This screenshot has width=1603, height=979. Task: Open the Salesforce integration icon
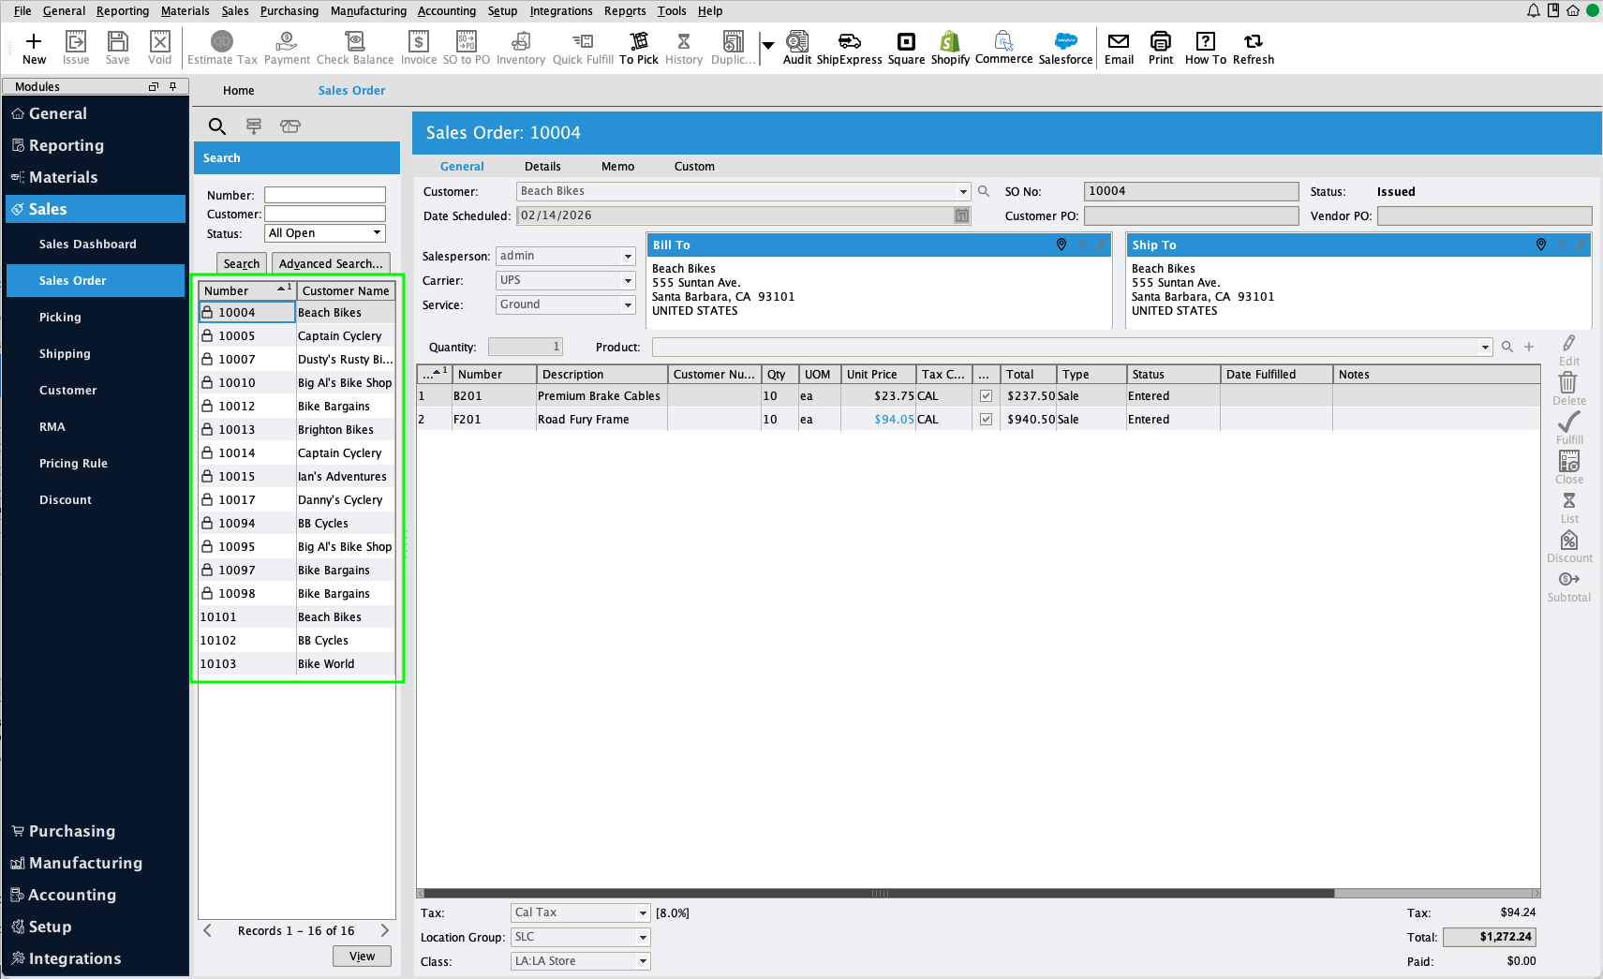point(1065,48)
